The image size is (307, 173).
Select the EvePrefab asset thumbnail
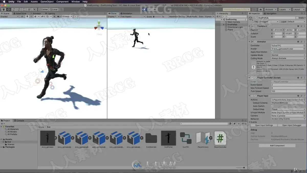168,138
